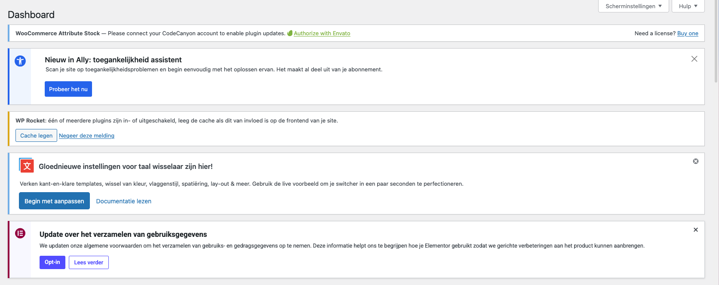This screenshot has height=285, width=719.
Task: Dismiss the Ally accessibility assistant notice
Action: click(694, 59)
